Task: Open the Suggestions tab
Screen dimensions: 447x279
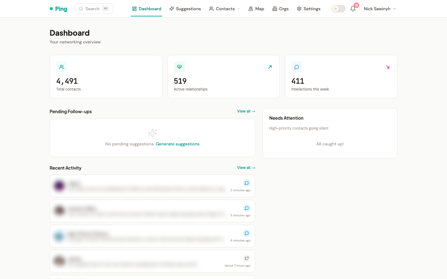Action: (185, 9)
